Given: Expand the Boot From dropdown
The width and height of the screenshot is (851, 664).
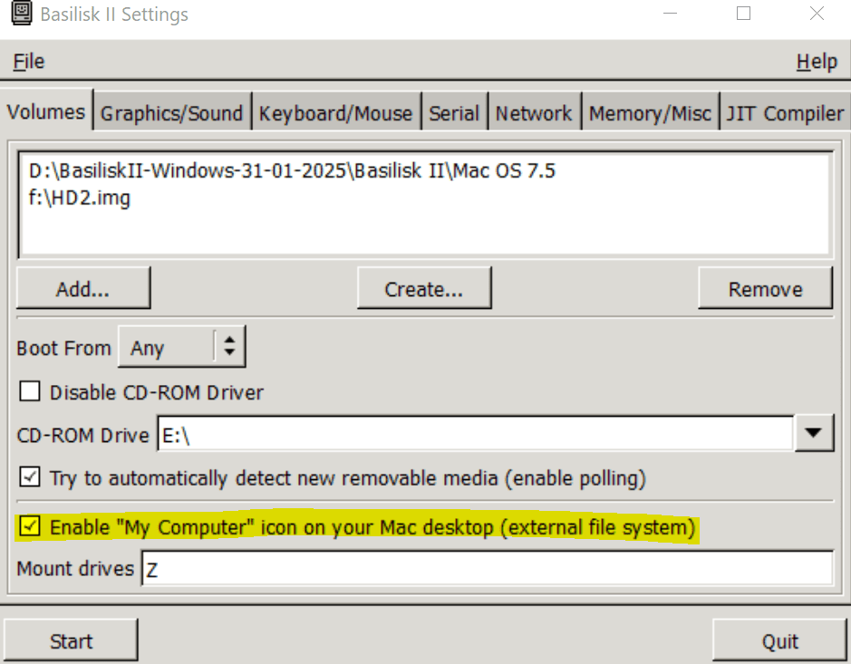Looking at the screenshot, I should click(181, 348).
